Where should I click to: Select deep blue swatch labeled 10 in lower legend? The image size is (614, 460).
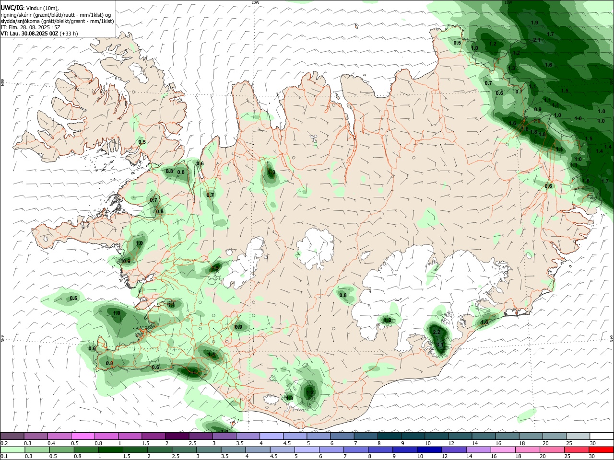(x=429, y=449)
